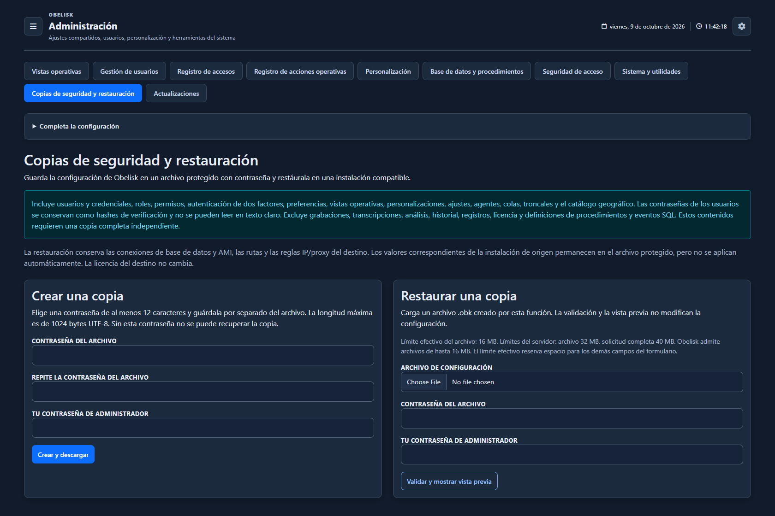Image resolution: width=775 pixels, height=516 pixels.
Task: Click the "Crear una copia" heading
Action: click(x=77, y=296)
